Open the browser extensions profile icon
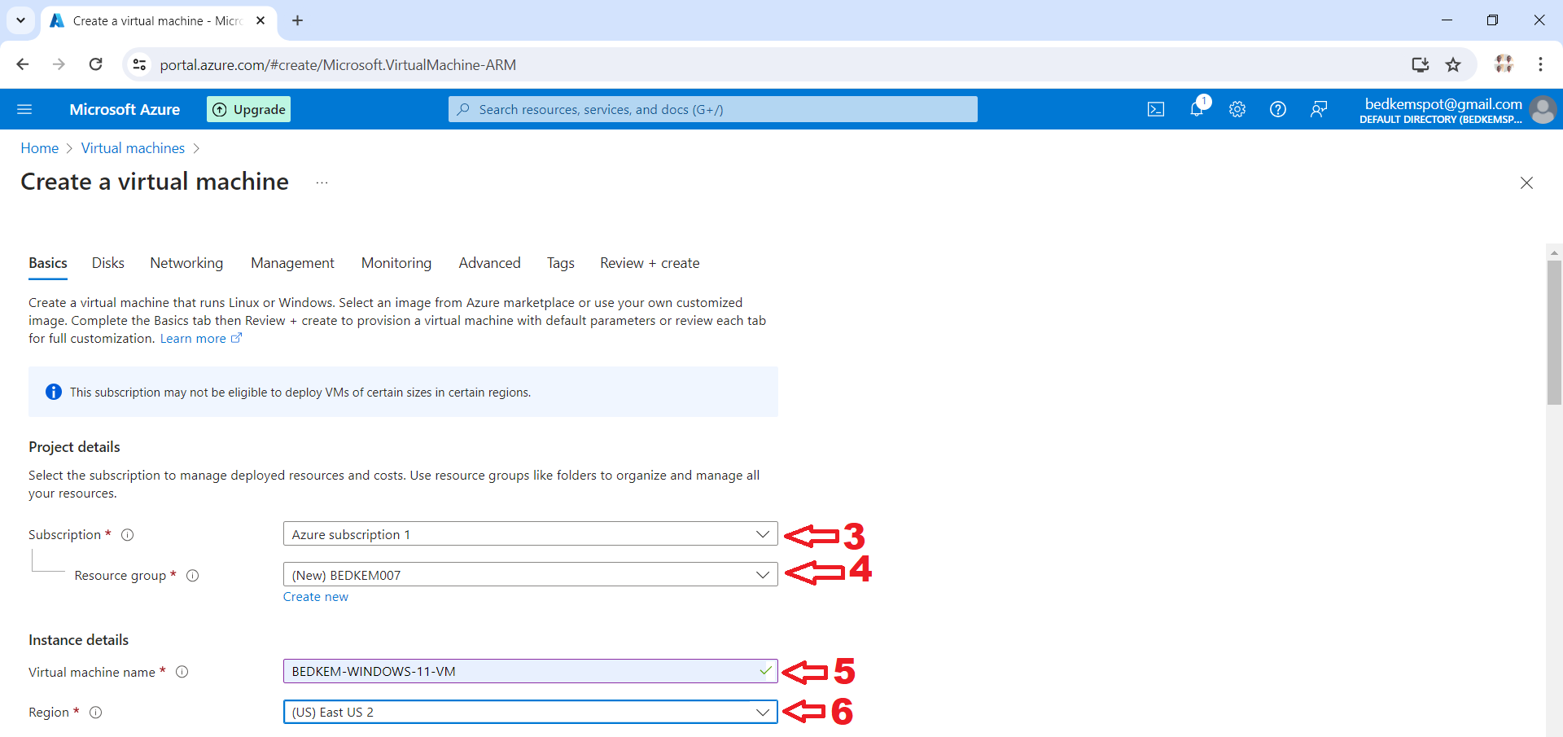Screen dimensions: 1563x737 click(x=1504, y=64)
